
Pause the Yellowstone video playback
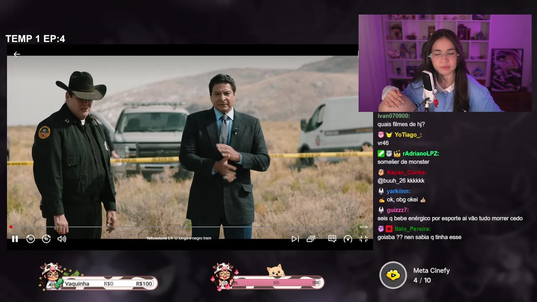pyautogui.click(x=15, y=239)
